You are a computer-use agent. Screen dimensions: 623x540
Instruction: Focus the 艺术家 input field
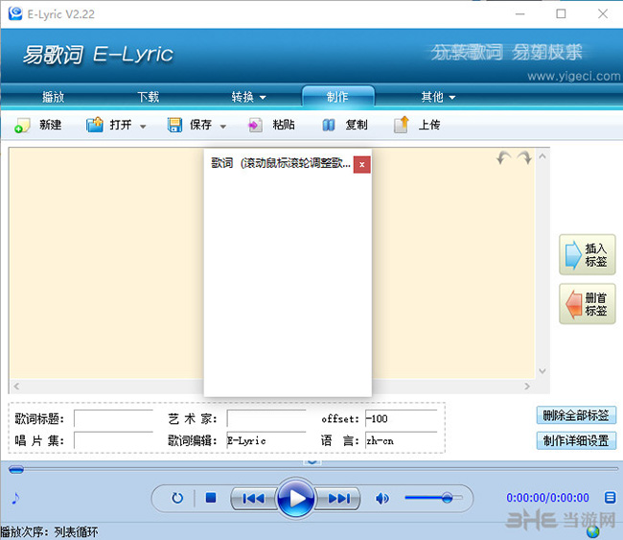click(266, 419)
